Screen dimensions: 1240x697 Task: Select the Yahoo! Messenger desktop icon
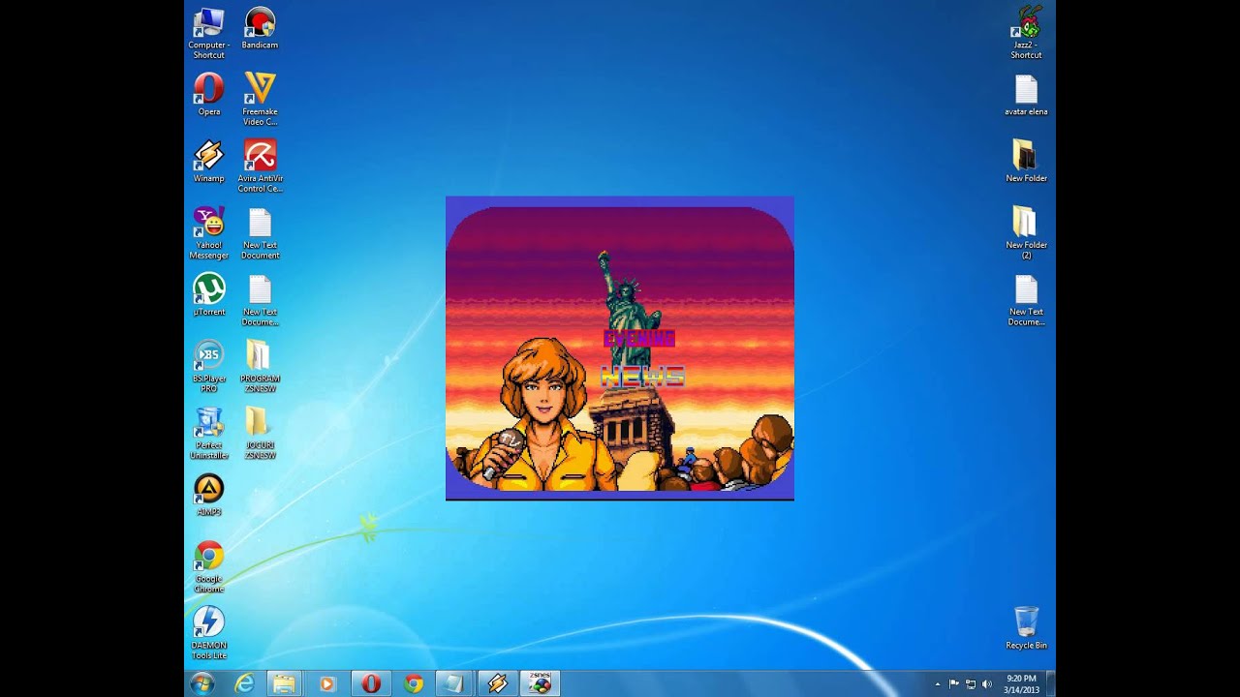208,233
